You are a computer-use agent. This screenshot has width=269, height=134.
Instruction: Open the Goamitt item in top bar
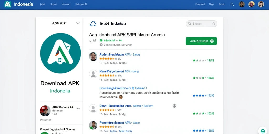[200, 4]
